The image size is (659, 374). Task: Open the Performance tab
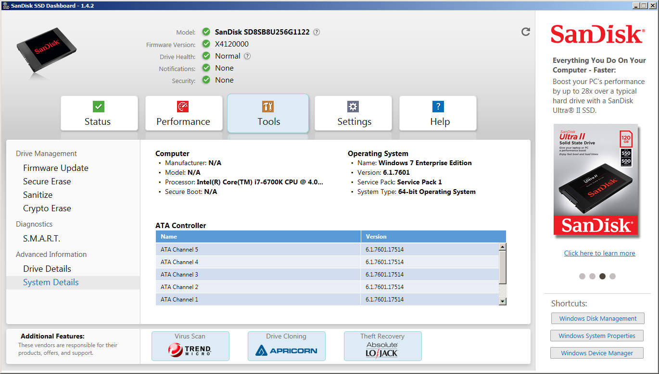click(x=184, y=113)
